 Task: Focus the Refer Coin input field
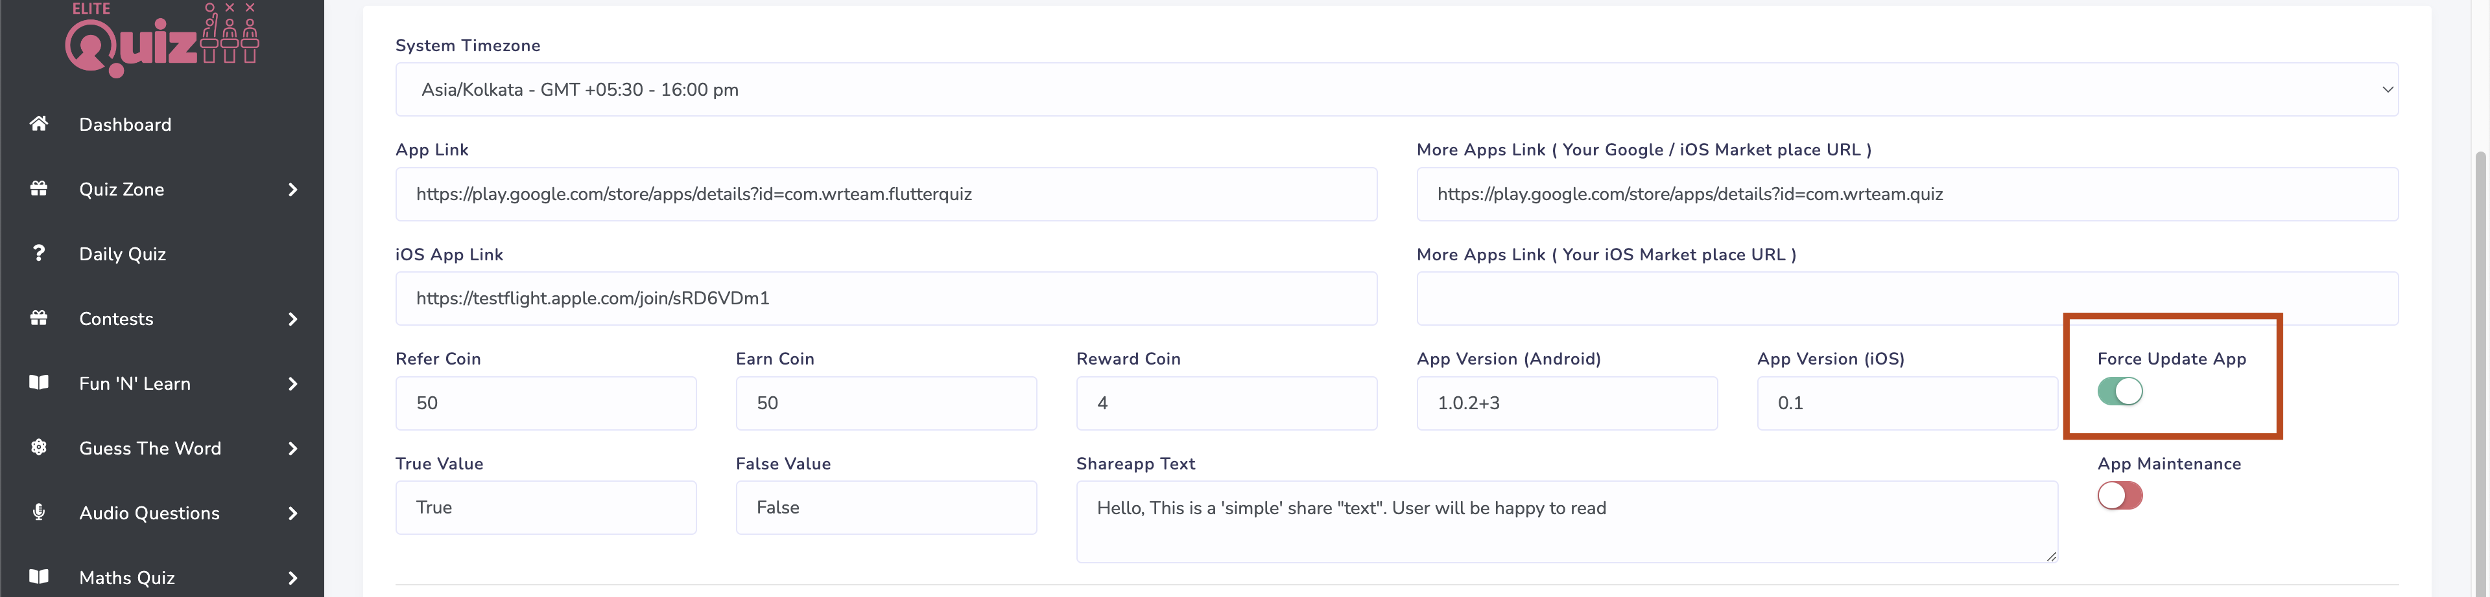coord(545,403)
